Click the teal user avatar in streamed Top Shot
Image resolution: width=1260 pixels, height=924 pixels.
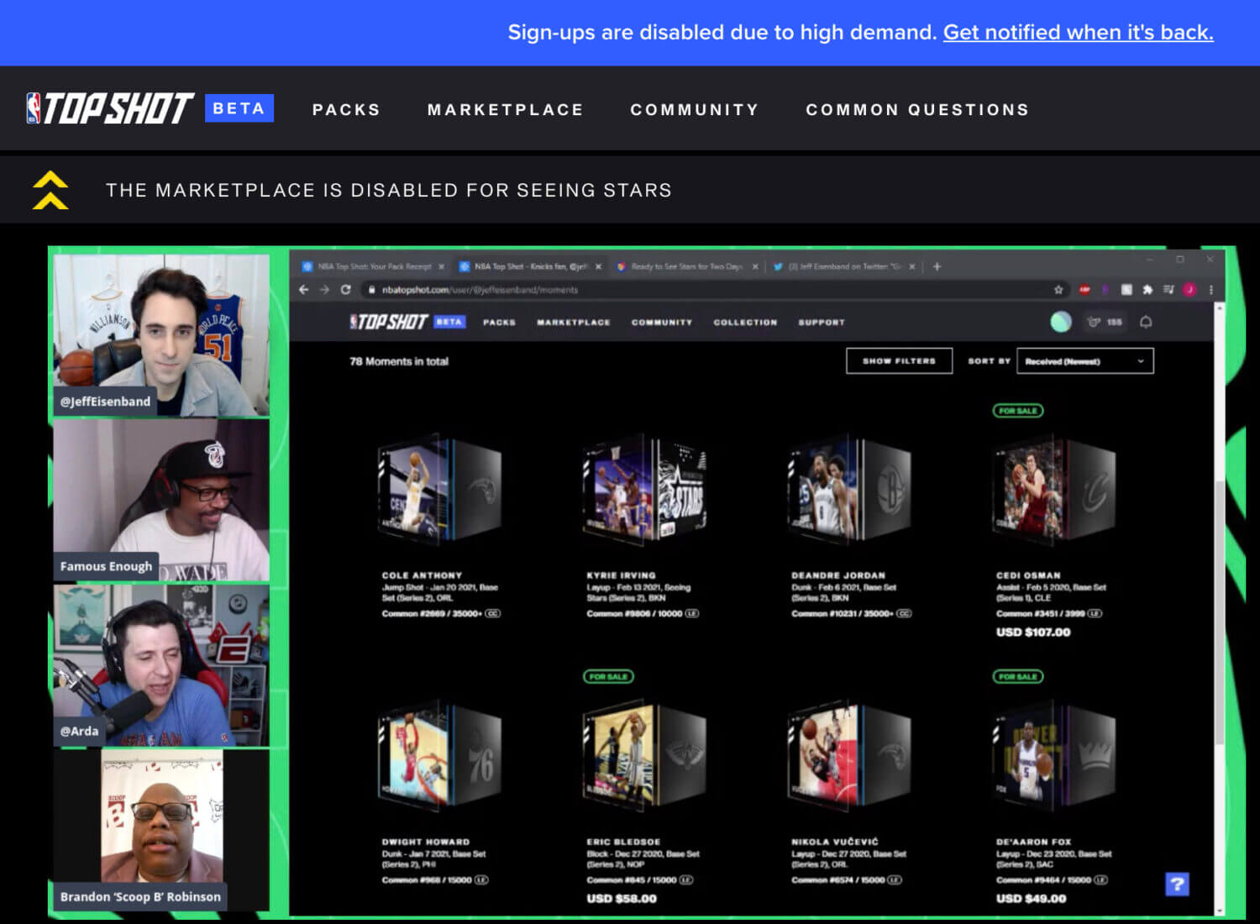(1061, 322)
